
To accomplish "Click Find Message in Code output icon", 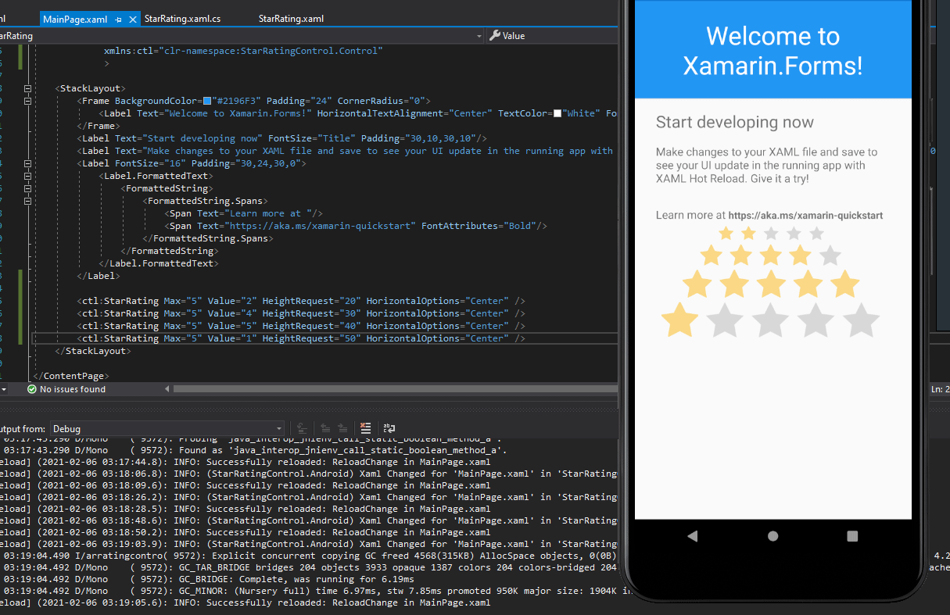I will pyautogui.click(x=301, y=428).
